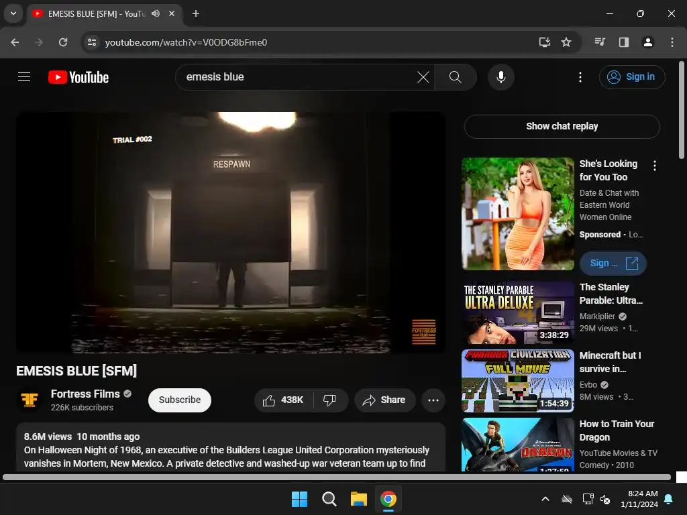687x515 pixels.
Task: Open the YouTube hamburger guide menu
Action: click(24, 77)
